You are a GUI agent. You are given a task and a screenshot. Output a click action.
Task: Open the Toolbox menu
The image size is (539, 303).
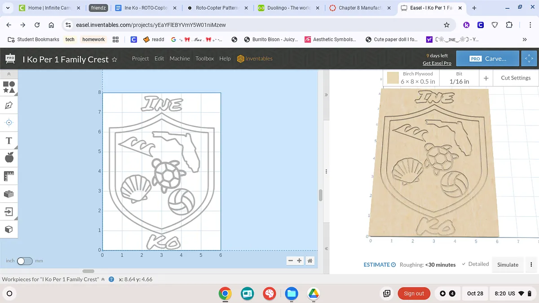click(x=204, y=59)
